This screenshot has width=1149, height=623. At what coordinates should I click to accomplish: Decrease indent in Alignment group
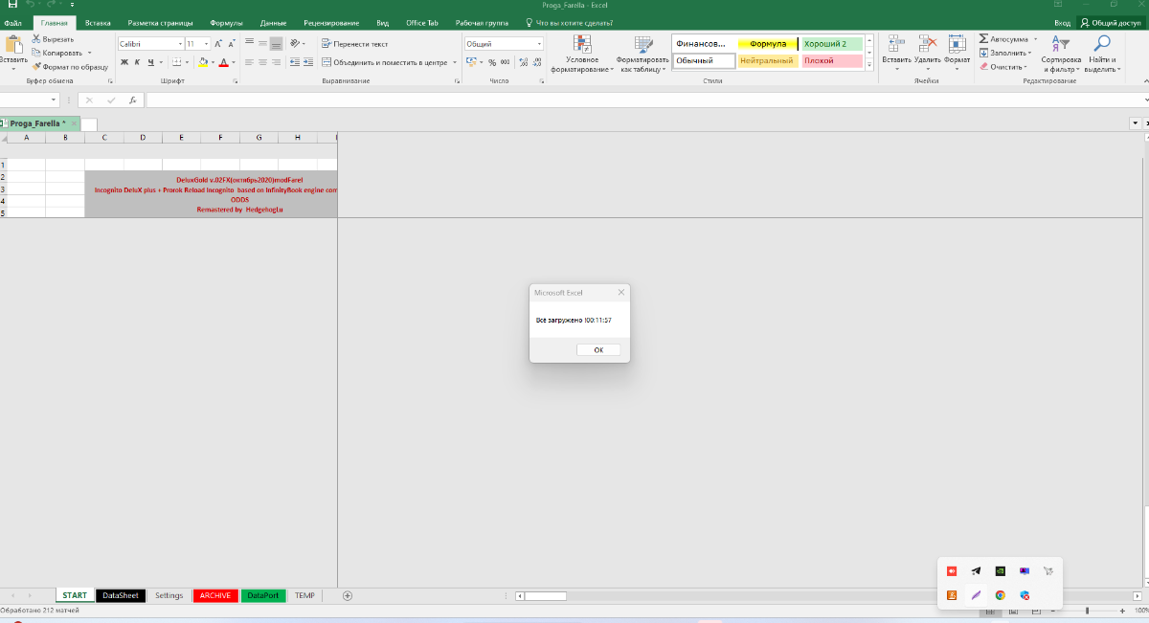click(x=293, y=62)
